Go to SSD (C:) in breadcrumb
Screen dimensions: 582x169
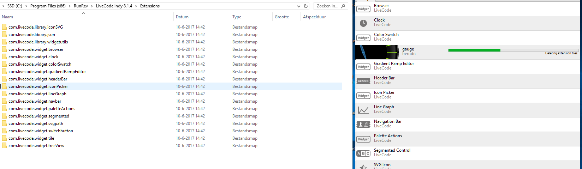click(15, 6)
